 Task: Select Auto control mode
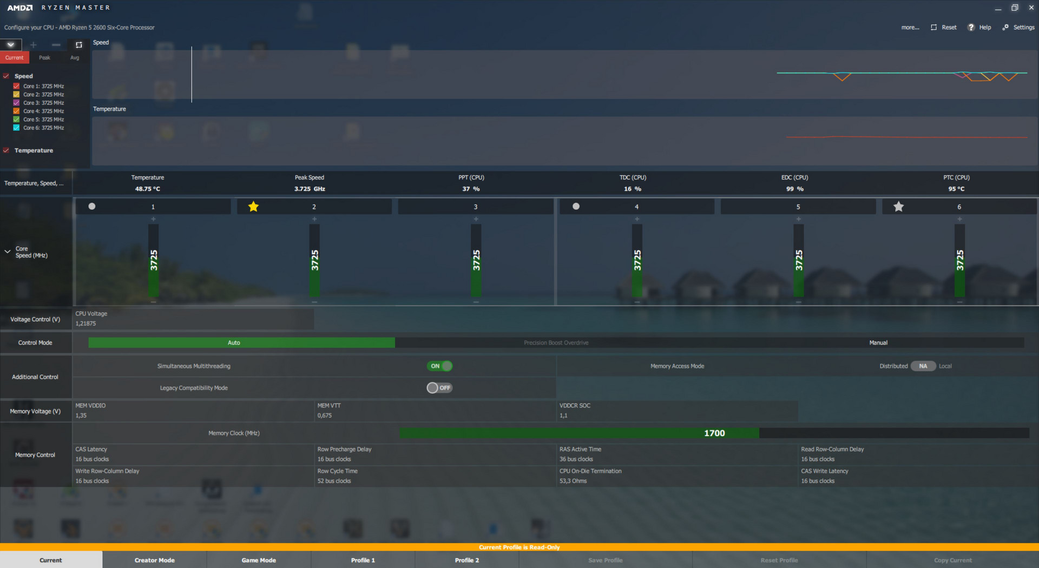click(241, 342)
